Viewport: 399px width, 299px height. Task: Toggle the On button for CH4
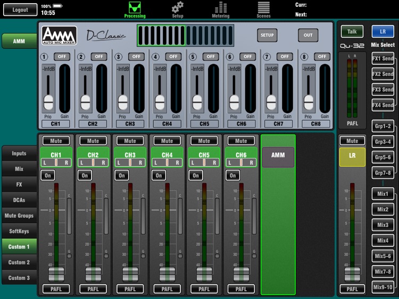(x=159, y=175)
